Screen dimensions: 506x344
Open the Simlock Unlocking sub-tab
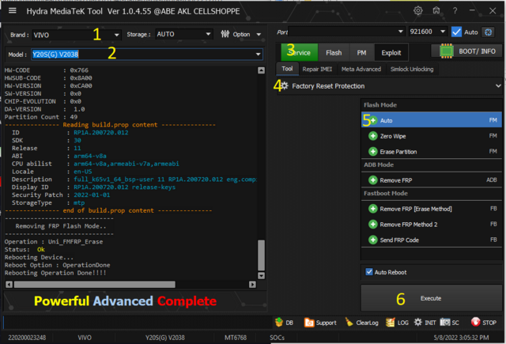[x=412, y=69]
